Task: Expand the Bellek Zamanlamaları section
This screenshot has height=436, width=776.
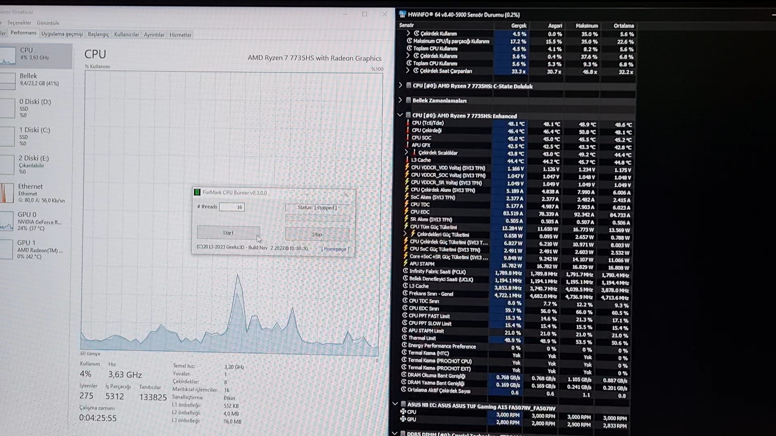Action: pyautogui.click(x=400, y=100)
